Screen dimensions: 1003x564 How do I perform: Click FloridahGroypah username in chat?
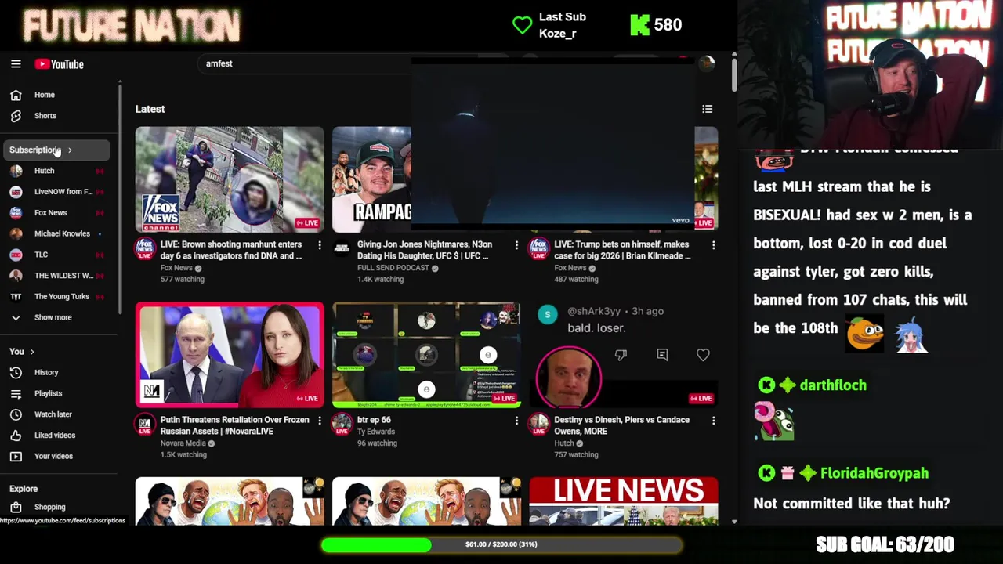pyautogui.click(x=874, y=473)
